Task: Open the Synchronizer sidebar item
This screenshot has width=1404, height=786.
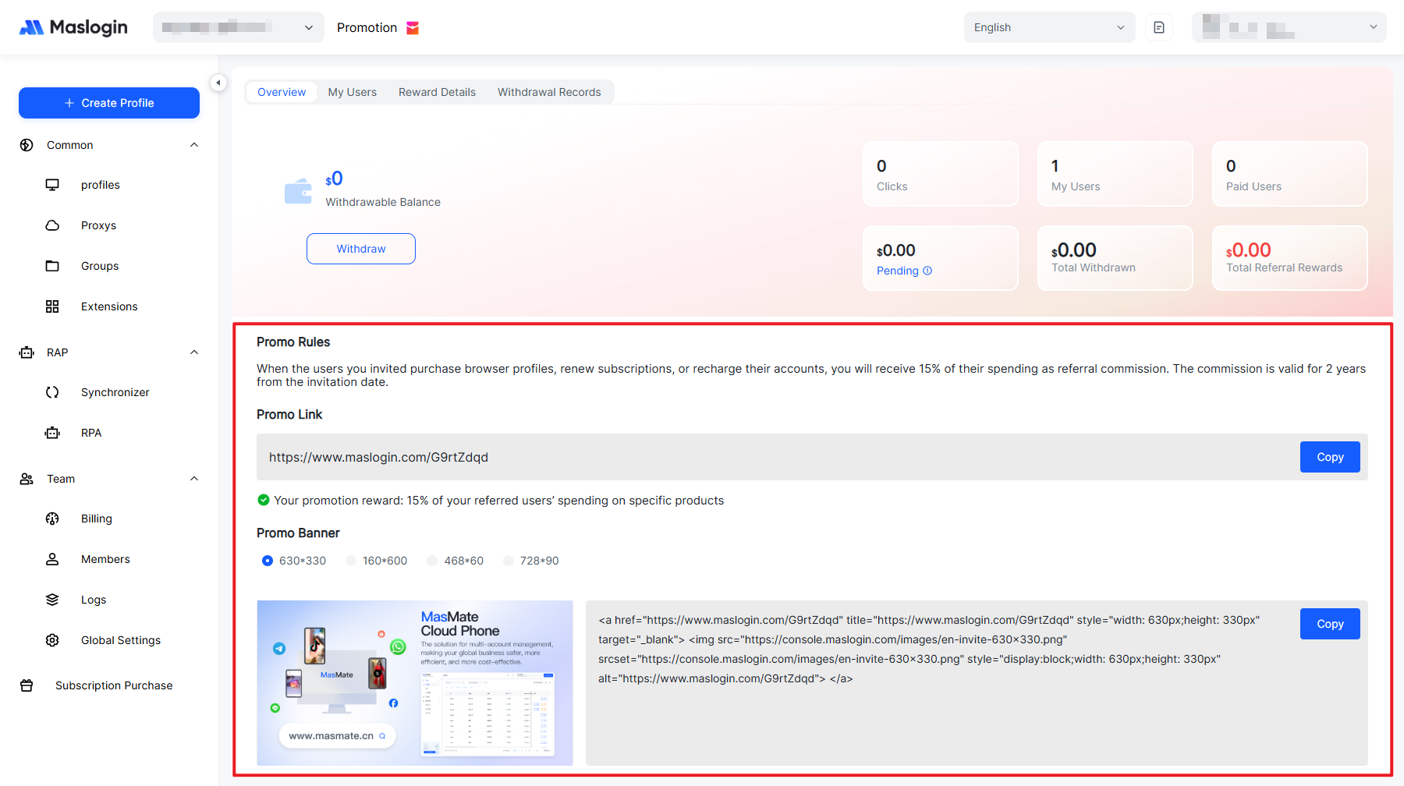Action: point(115,392)
